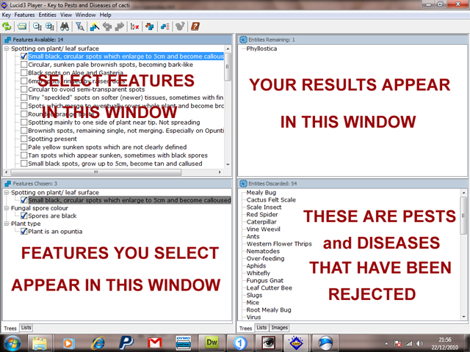Open Dreamweaver from the taskbar

(213, 342)
